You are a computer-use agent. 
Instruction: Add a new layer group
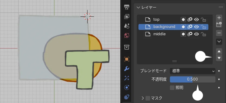(x=219, y=25)
